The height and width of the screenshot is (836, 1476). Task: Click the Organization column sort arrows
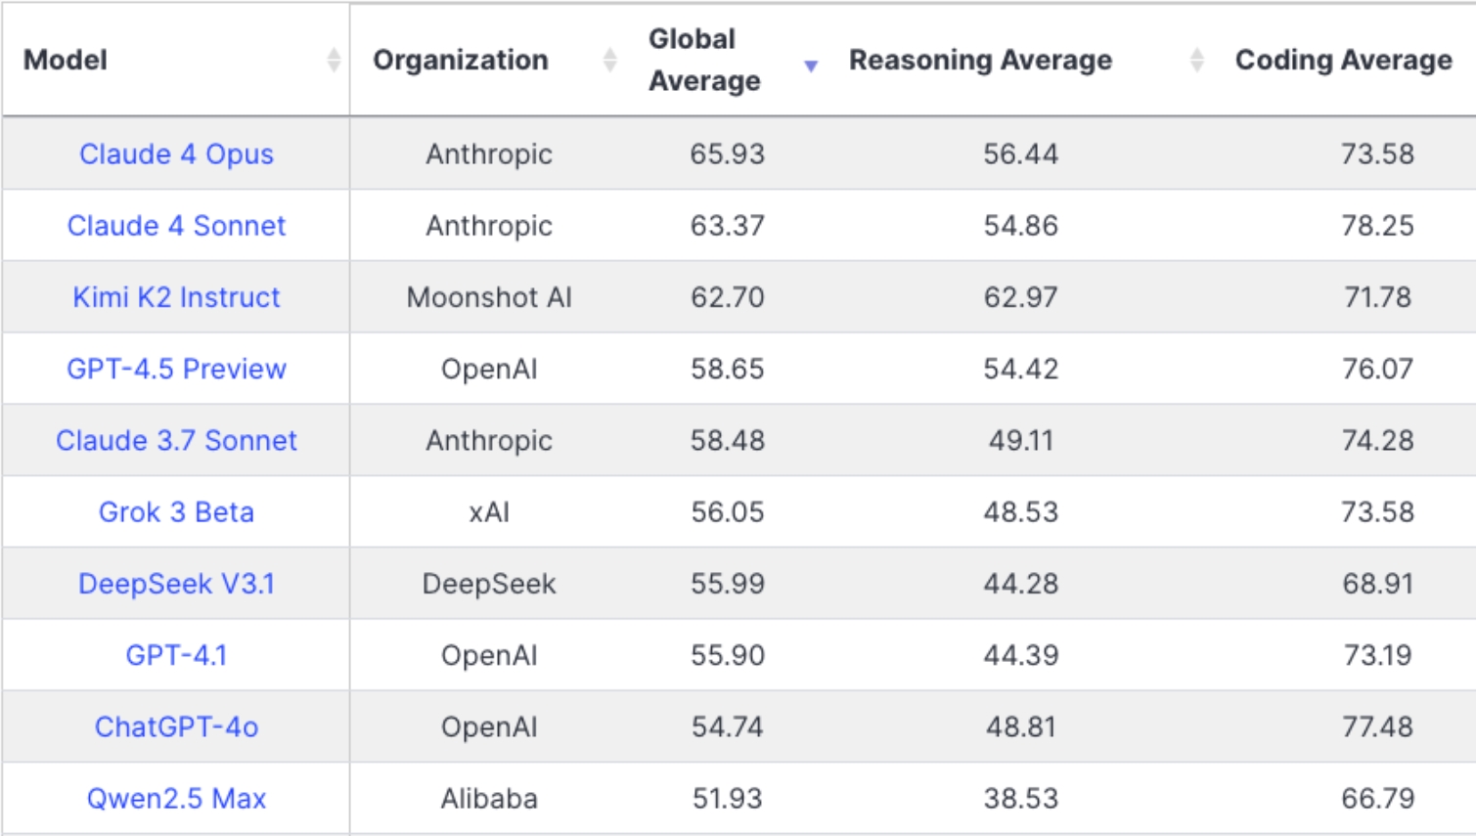[609, 60]
